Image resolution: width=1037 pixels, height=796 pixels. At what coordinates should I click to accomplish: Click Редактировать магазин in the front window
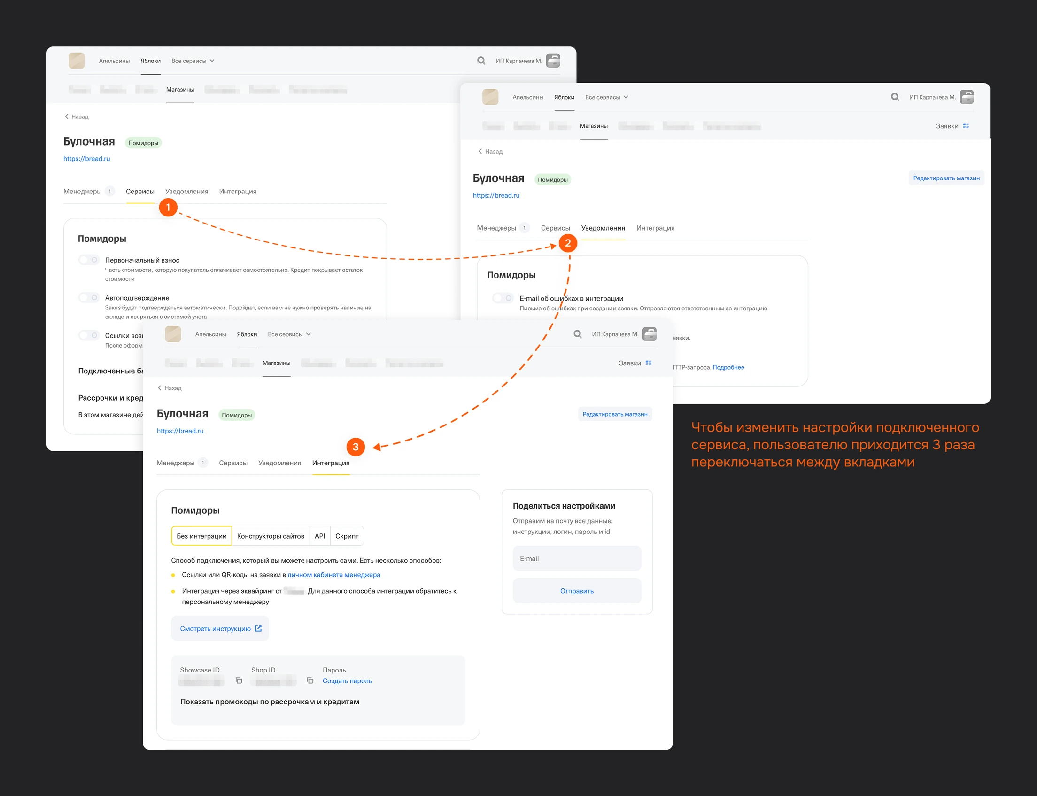(x=615, y=414)
